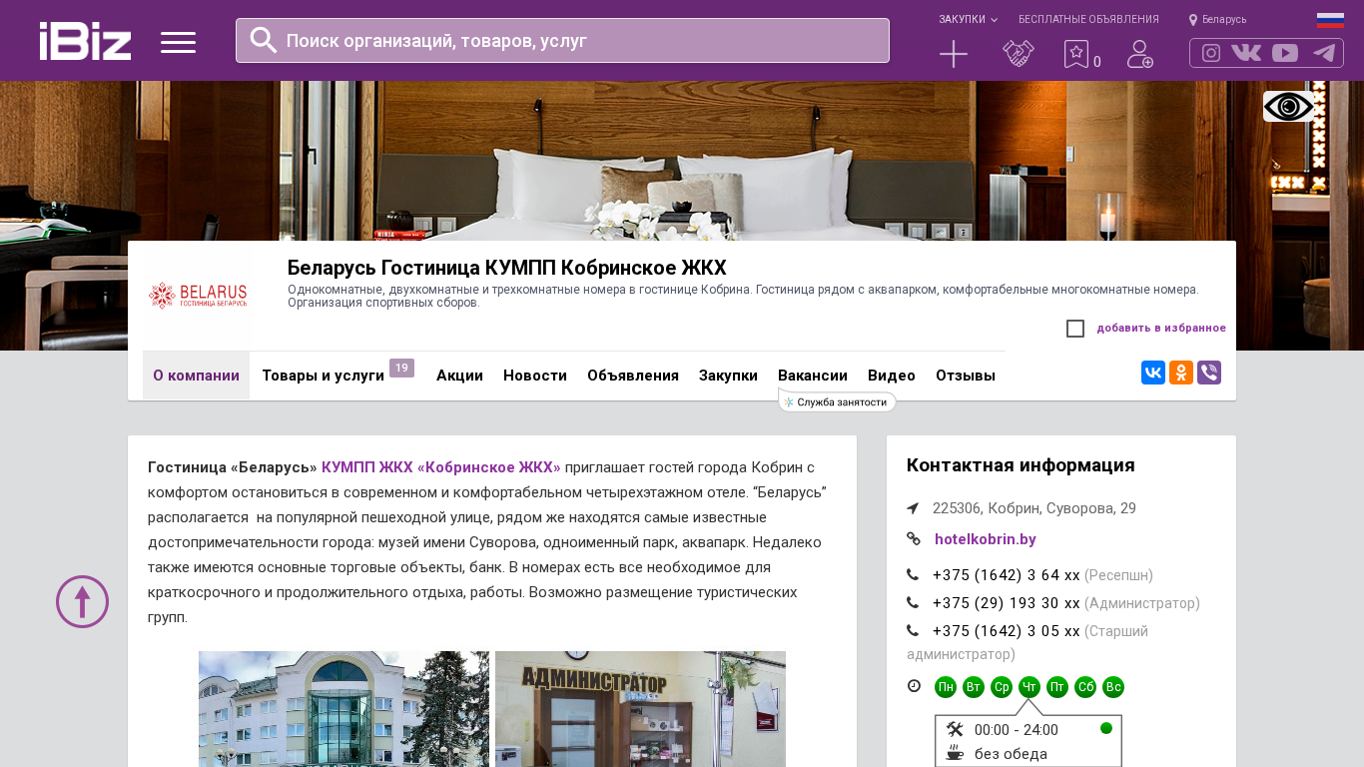Click the Служба занятости badge

click(x=837, y=402)
